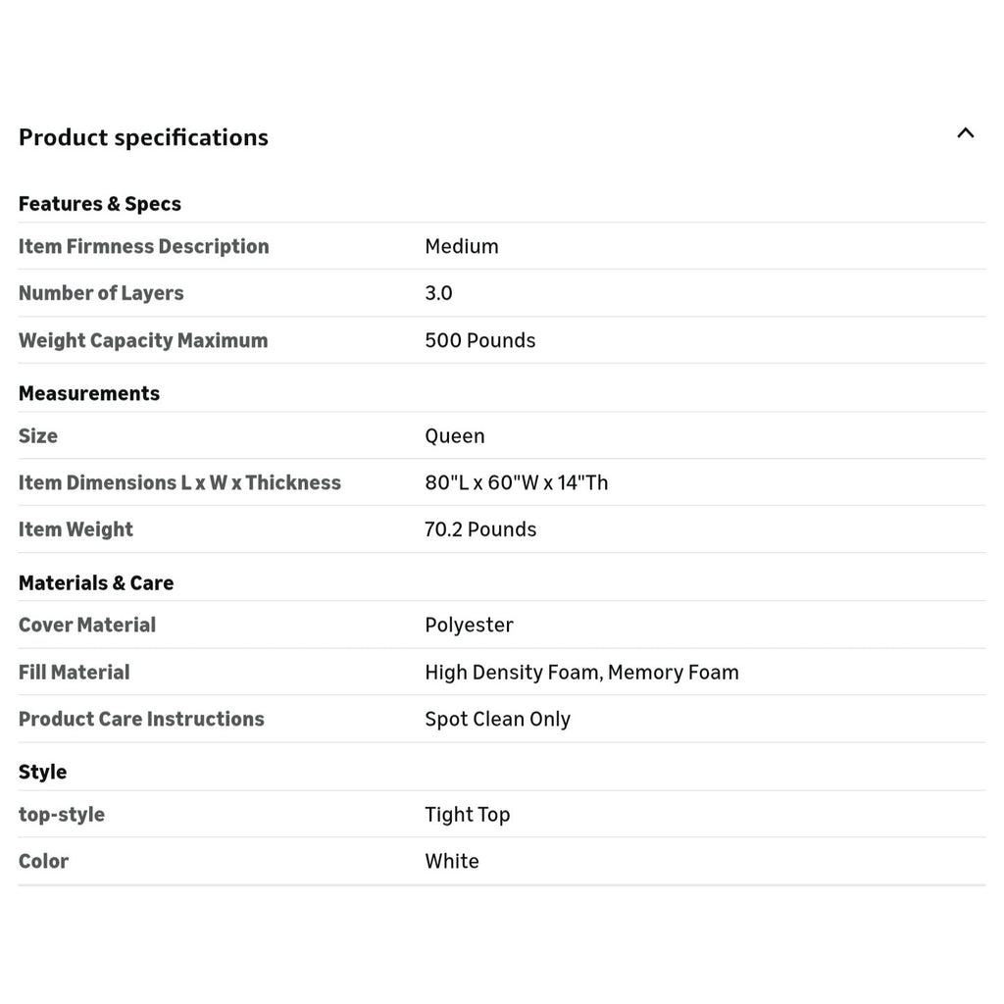The width and height of the screenshot is (1004, 1004).
Task: Select the 80"L x 60"W x 14"Th dimensions value
Action: tap(516, 482)
